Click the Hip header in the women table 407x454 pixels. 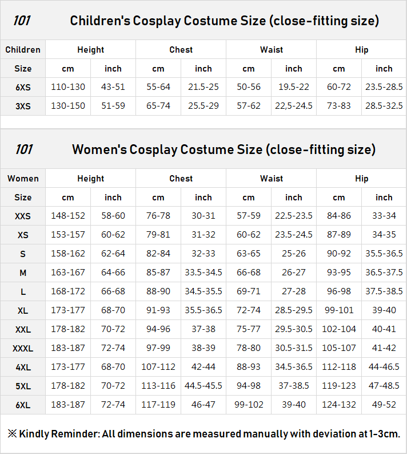point(361,179)
